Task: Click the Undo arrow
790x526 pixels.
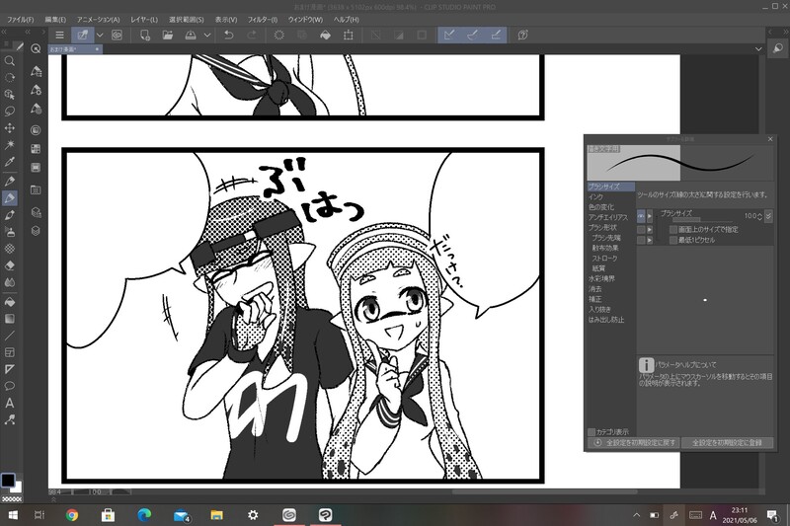Action: (x=229, y=35)
